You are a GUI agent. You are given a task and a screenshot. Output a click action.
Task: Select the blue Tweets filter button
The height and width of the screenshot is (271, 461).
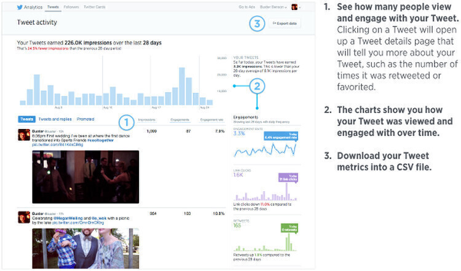(x=26, y=119)
